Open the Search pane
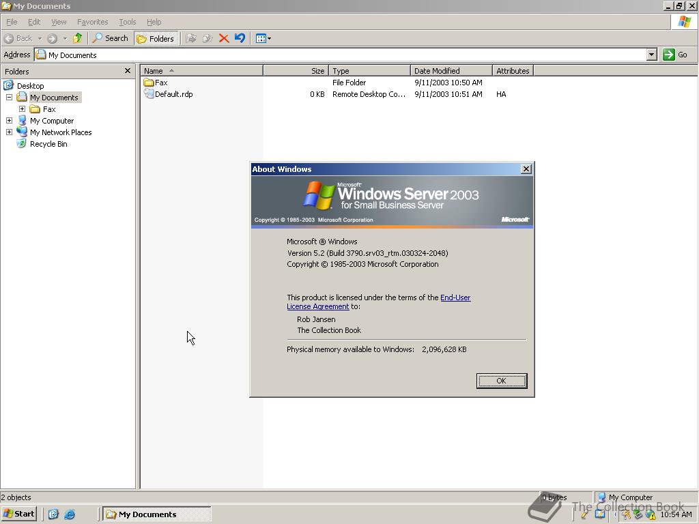The image size is (699, 524). click(x=110, y=38)
